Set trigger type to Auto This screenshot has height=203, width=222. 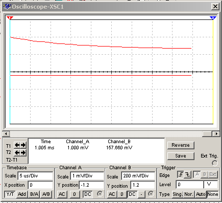(201, 194)
